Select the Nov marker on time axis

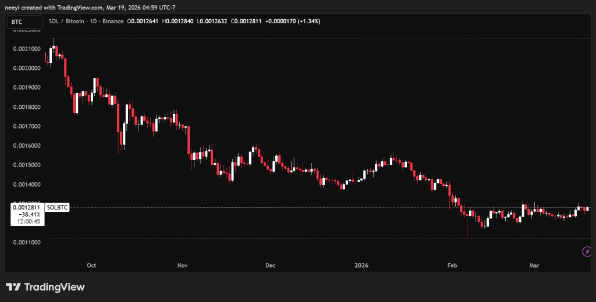pyautogui.click(x=182, y=265)
